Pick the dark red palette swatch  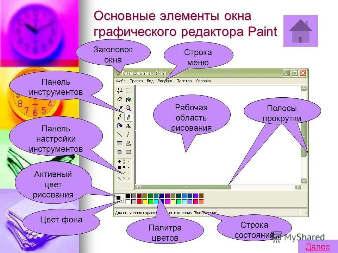pos(139,196)
